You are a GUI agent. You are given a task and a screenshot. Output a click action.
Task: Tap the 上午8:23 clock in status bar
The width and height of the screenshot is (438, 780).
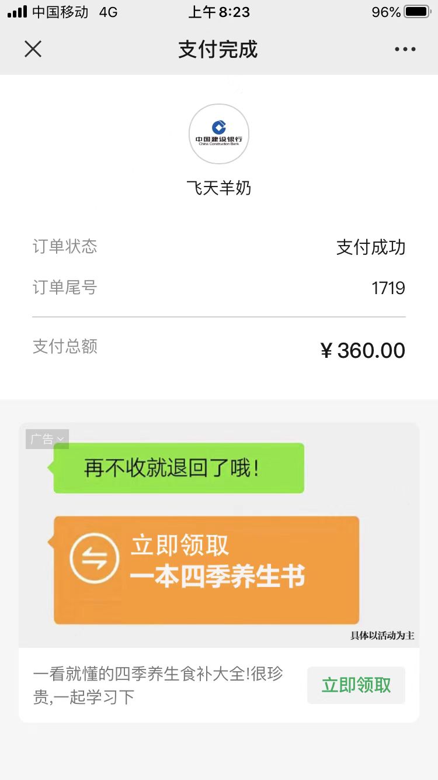[x=219, y=12]
